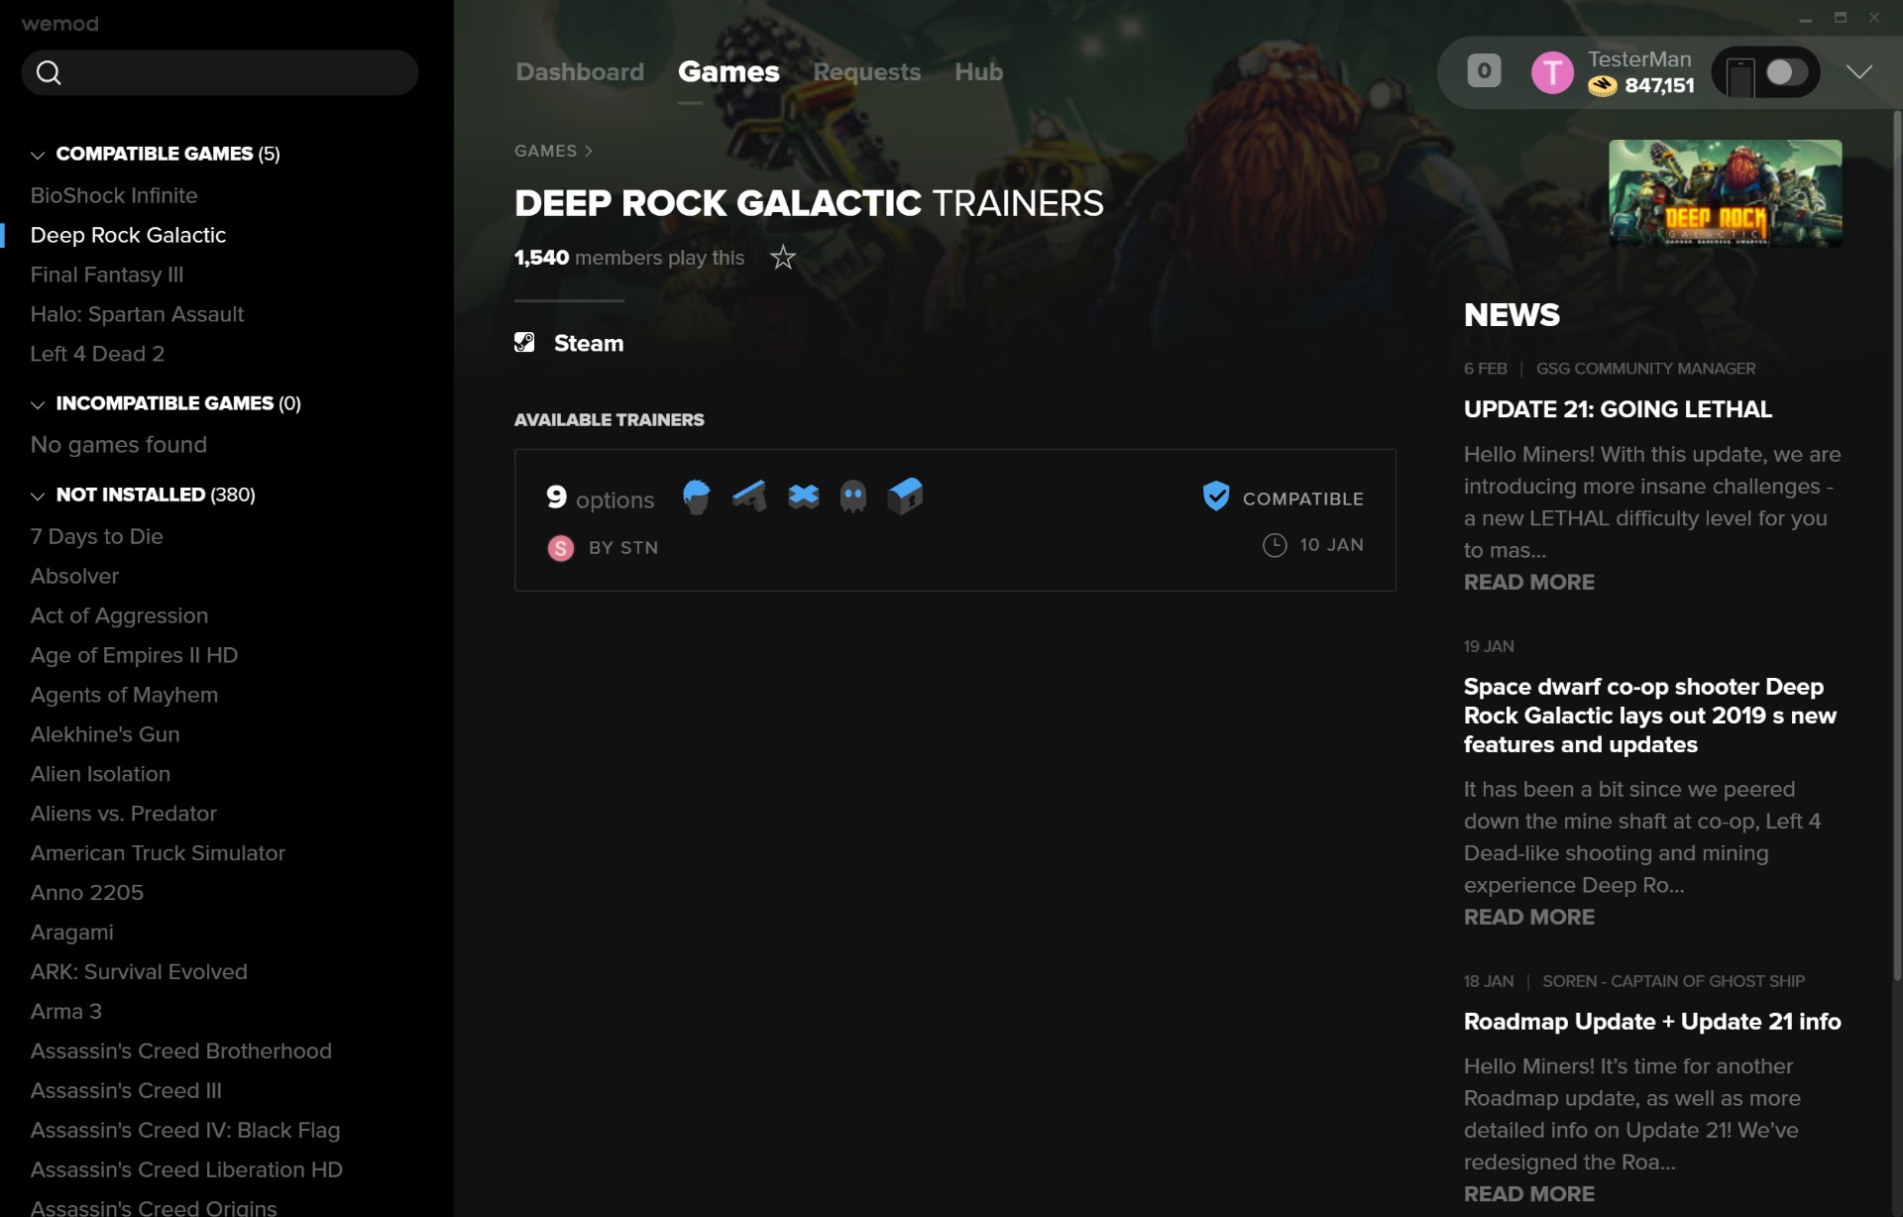Collapse the Compatible Games section
This screenshot has height=1217, width=1903.
click(x=38, y=156)
